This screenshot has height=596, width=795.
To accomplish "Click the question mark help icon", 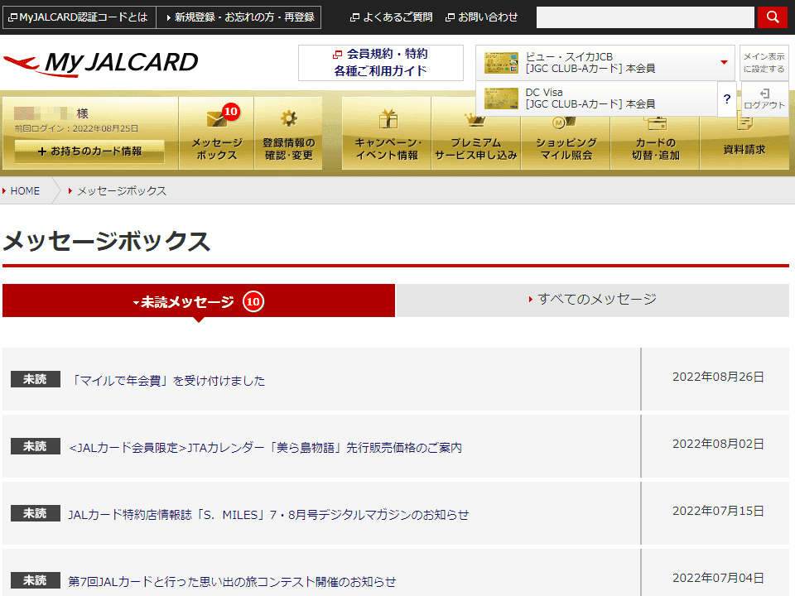I will click(x=726, y=99).
